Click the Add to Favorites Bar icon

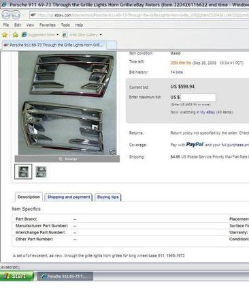coord(16,35)
